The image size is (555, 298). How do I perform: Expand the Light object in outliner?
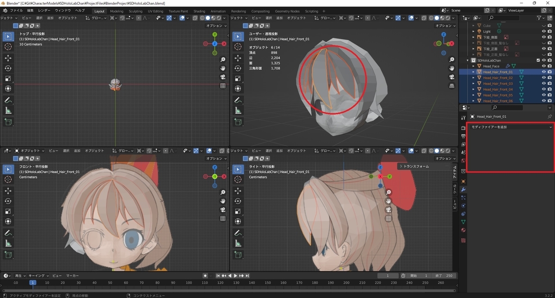tap(474, 31)
